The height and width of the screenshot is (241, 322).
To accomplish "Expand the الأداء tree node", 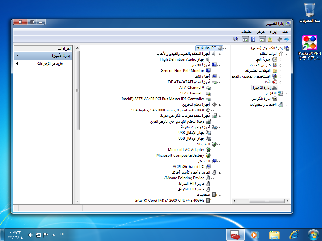I will pyautogui.click(x=280, y=82).
